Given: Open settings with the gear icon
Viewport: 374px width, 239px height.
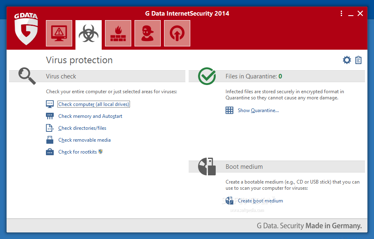Looking at the screenshot, I should 347,60.
